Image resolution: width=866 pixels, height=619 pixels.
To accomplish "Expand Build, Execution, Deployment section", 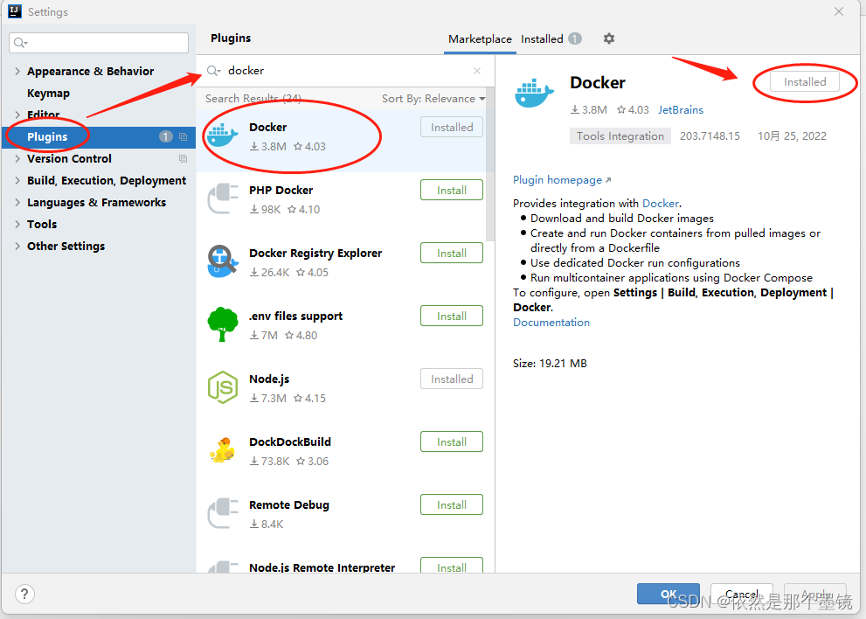I will point(17,181).
